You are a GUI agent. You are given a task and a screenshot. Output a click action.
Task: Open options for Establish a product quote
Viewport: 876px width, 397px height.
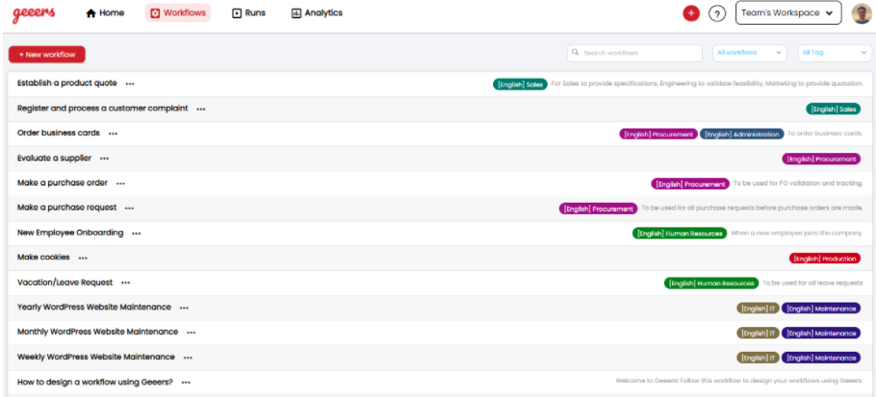[x=130, y=84]
